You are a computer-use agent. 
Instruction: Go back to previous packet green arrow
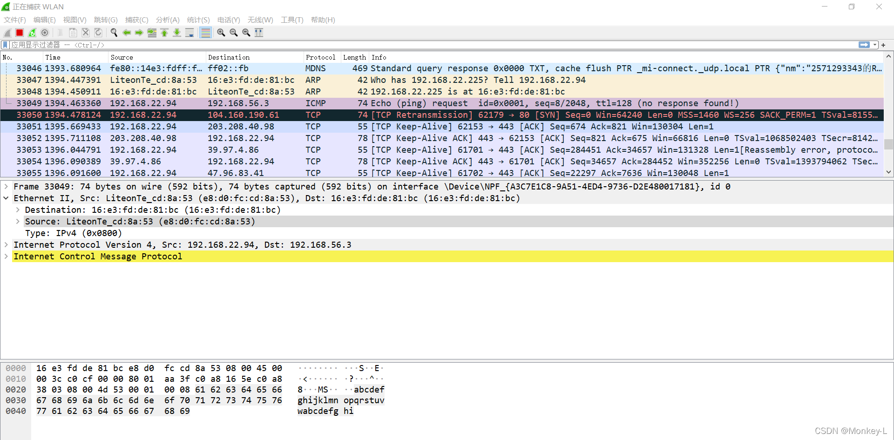[126, 33]
